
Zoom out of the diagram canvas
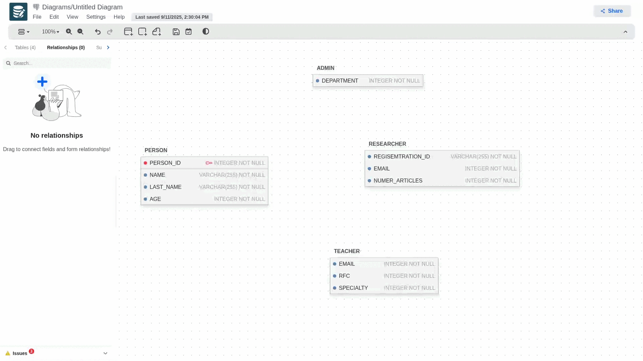point(80,32)
